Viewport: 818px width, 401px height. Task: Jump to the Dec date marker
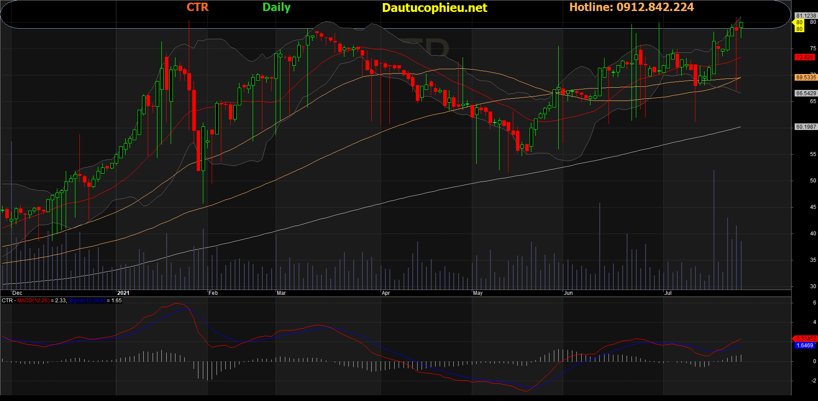coord(17,293)
